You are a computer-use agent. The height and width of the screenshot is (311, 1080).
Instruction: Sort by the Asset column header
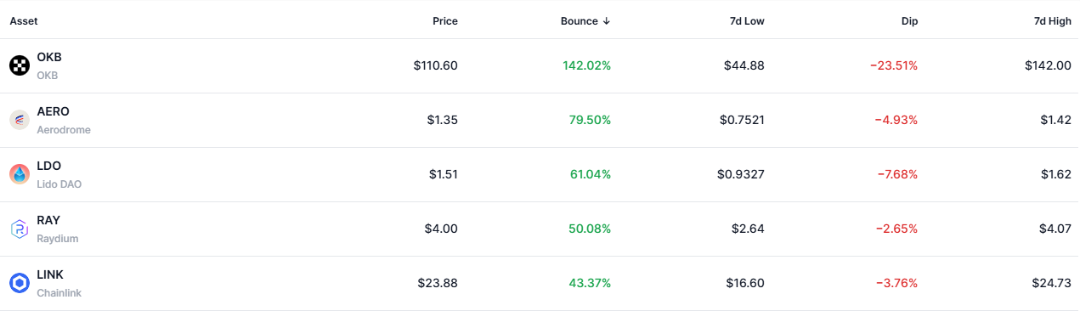click(24, 21)
